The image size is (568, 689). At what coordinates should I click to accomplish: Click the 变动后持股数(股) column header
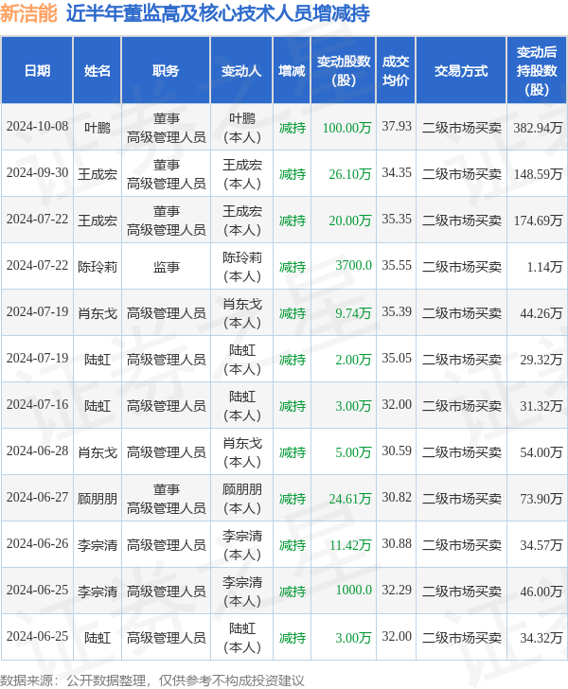coord(537,71)
